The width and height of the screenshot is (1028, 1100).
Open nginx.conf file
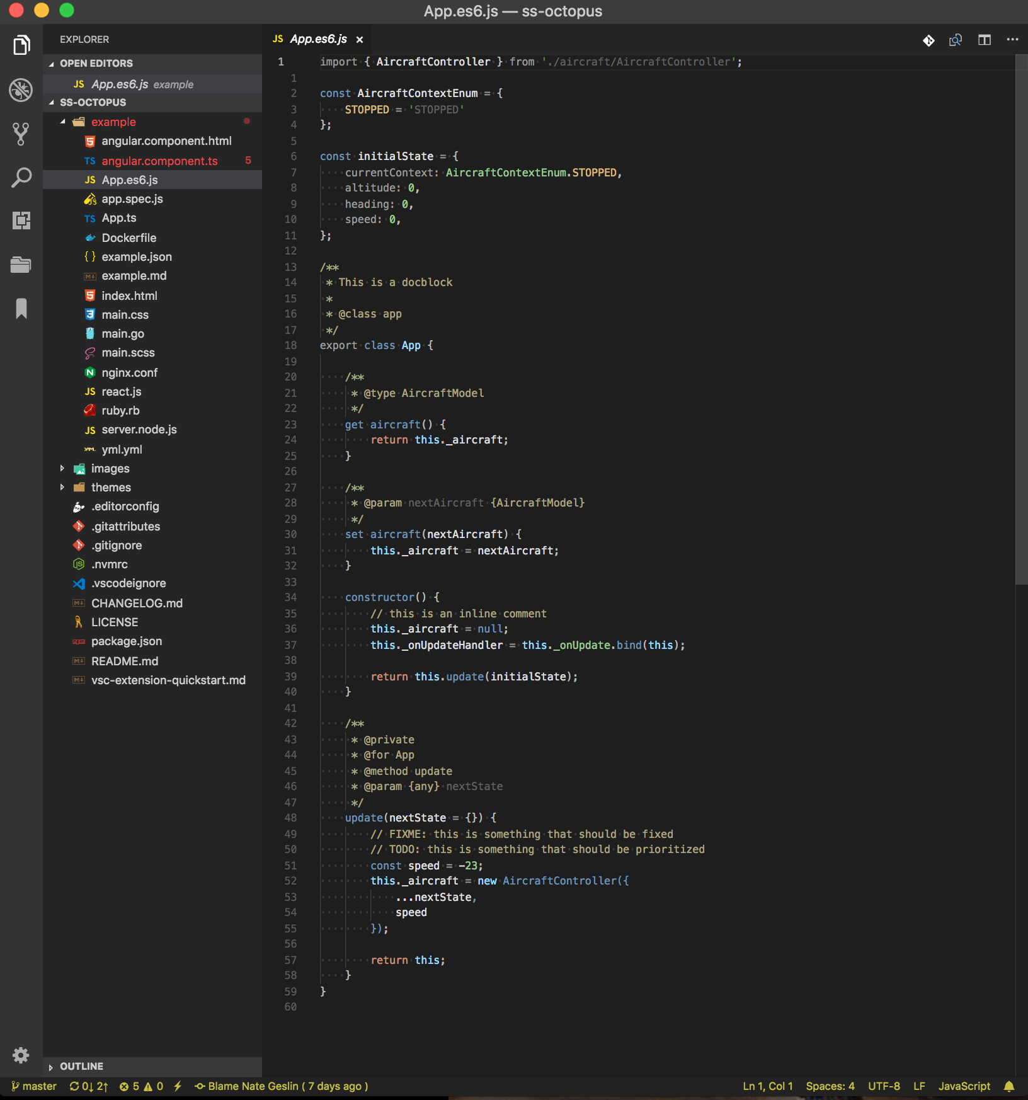[152, 373]
